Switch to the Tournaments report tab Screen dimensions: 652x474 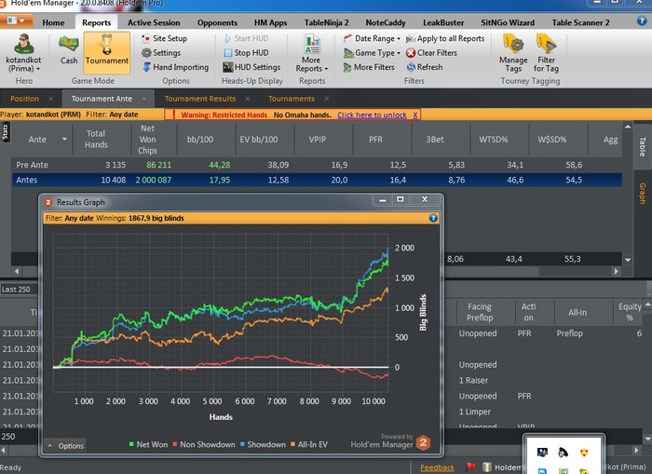tap(291, 99)
